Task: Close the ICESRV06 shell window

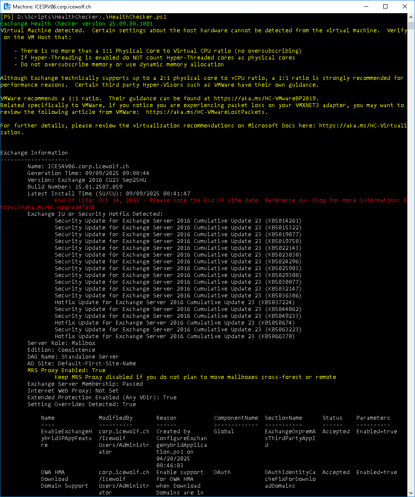Action: [405, 7]
